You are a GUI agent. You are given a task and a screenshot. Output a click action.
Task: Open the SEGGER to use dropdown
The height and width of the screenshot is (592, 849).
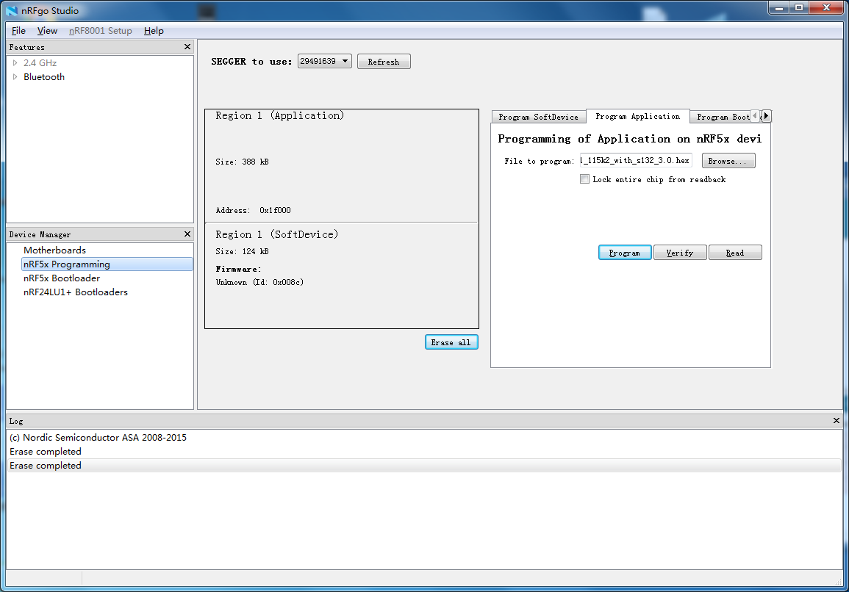click(324, 61)
